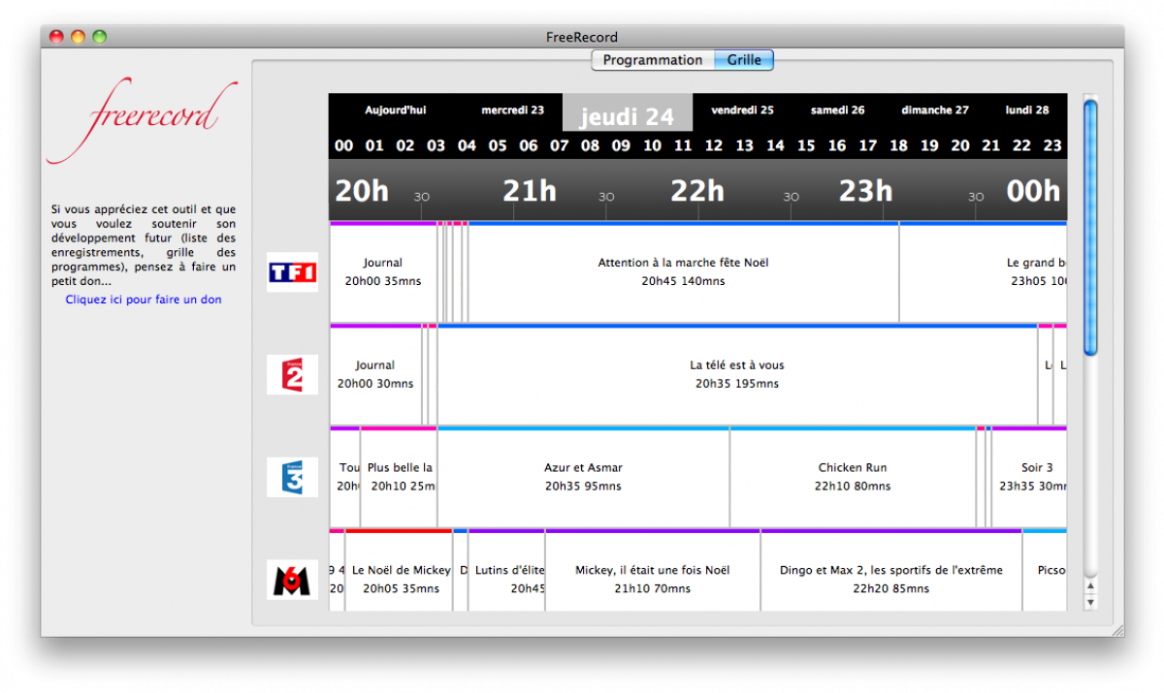Image resolution: width=1164 pixels, height=693 pixels.
Task: Select 'Le grand b' programme at 23h05
Action: pos(984,272)
